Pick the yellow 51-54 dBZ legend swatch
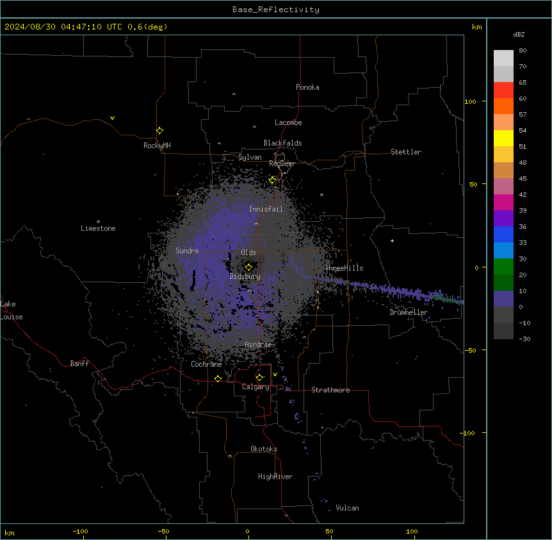The image size is (552, 540). tap(503, 138)
